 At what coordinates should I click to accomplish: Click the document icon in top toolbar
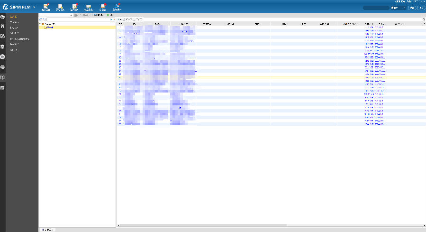point(60,7)
